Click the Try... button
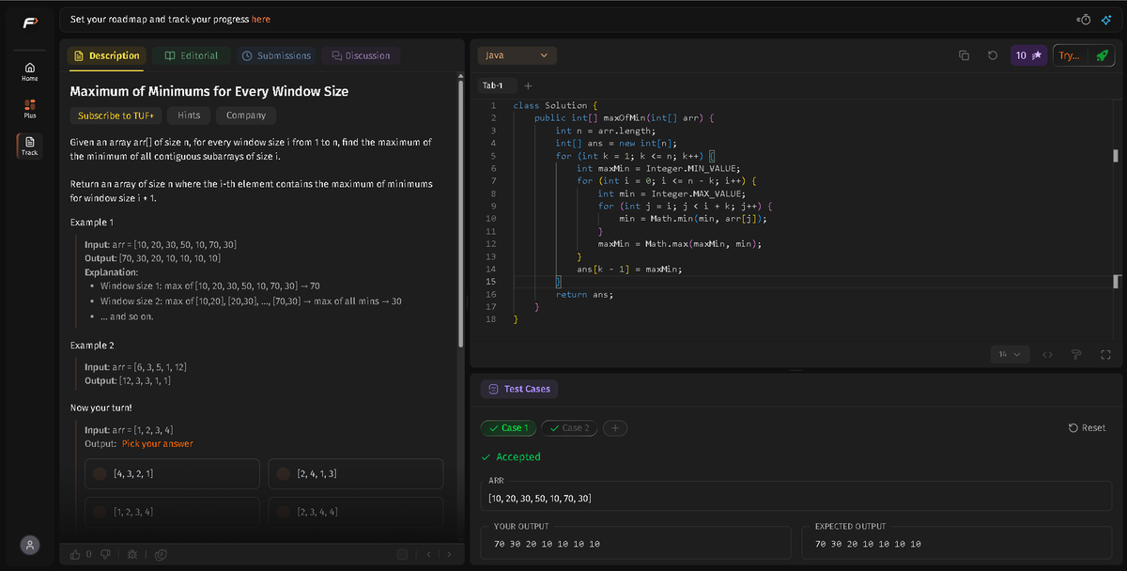Screen dimensions: 1127x571 click(x=1070, y=56)
